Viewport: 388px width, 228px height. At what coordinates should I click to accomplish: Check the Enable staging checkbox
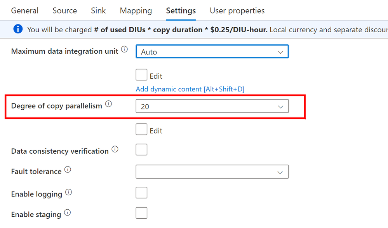(141, 213)
